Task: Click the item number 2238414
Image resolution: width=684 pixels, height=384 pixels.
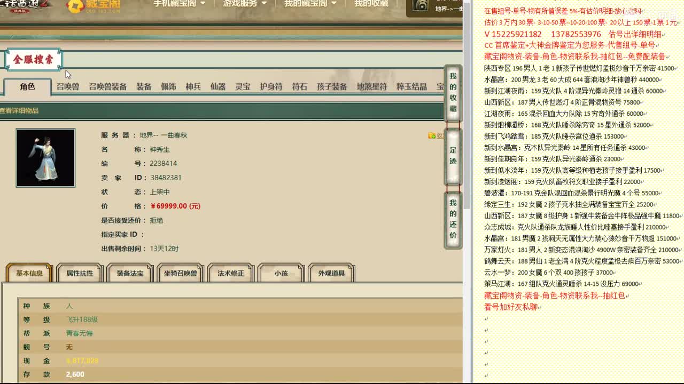Action: (x=164, y=164)
